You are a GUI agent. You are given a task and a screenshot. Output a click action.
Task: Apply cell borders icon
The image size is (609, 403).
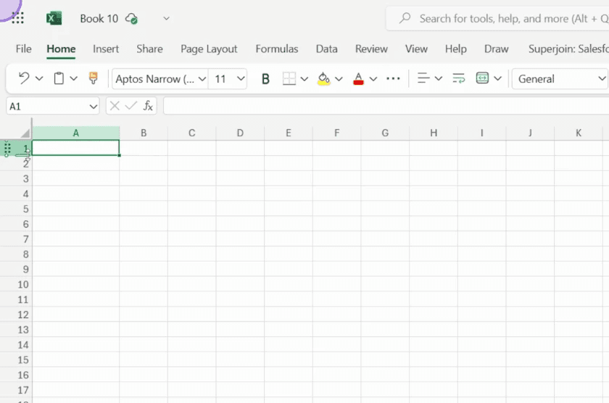point(289,79)
